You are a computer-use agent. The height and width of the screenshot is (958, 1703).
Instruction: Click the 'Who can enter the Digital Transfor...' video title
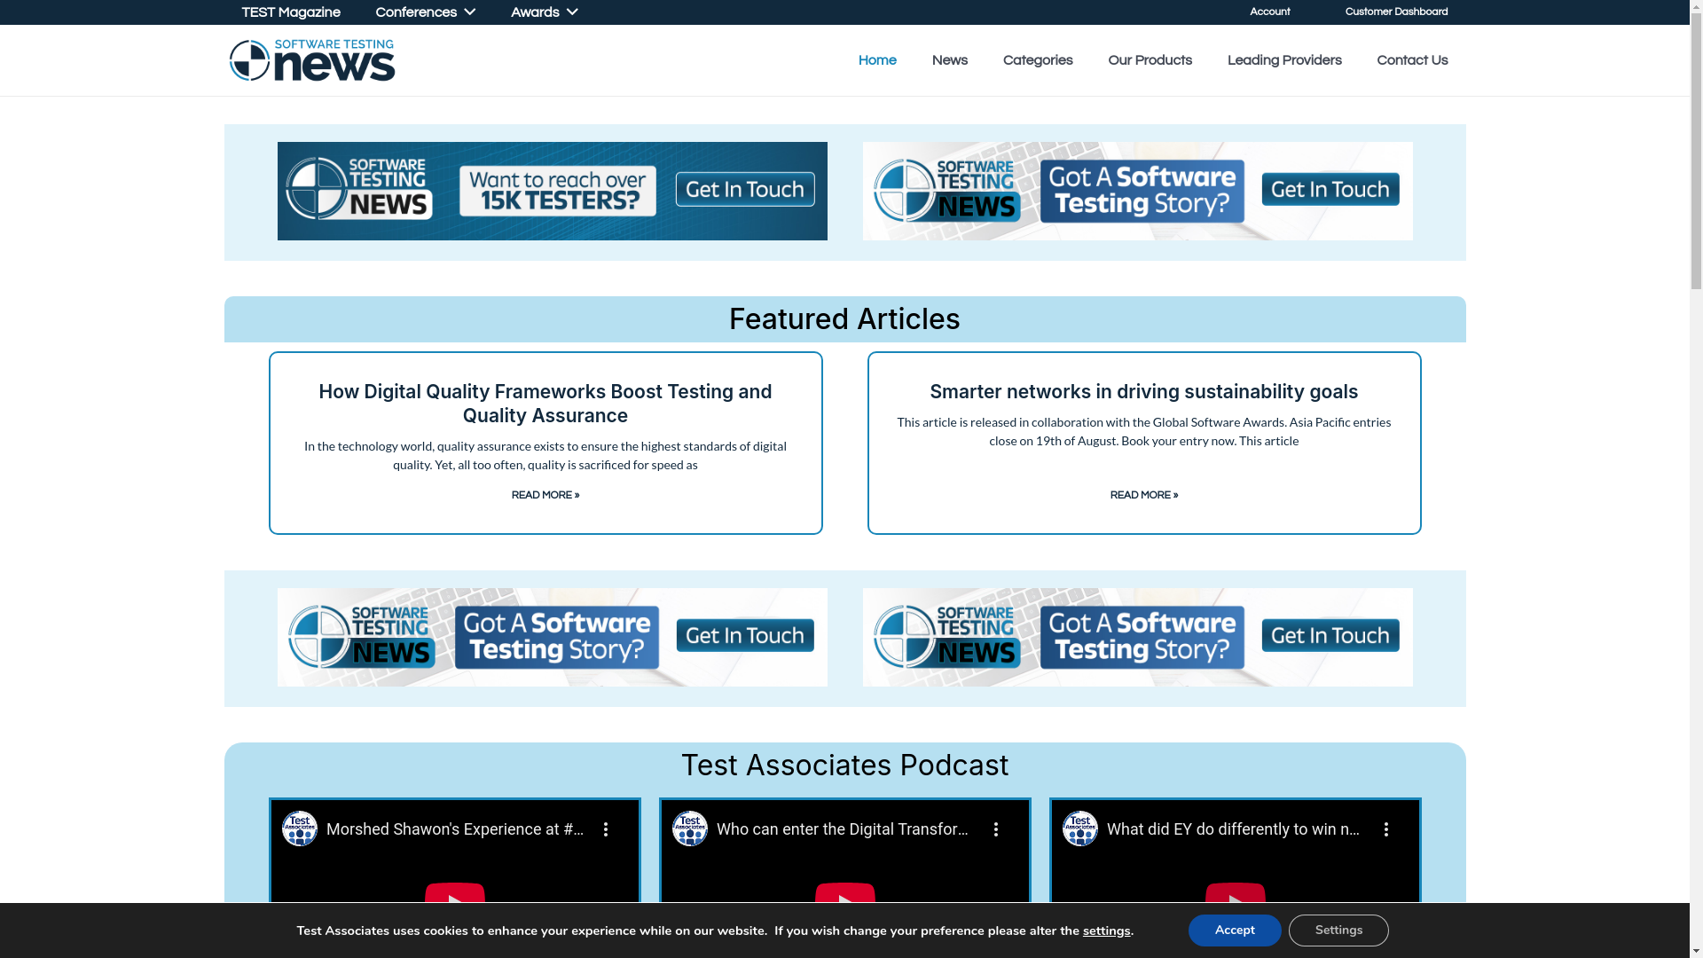(x=843, y=829)
